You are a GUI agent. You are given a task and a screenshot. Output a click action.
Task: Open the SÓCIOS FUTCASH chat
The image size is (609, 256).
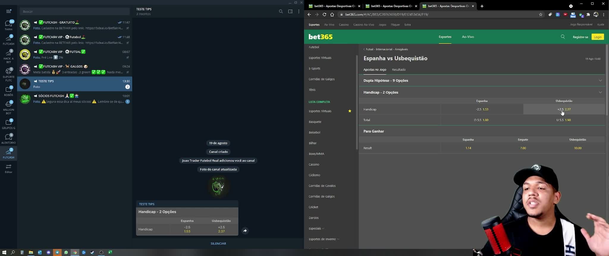point(75,99)
